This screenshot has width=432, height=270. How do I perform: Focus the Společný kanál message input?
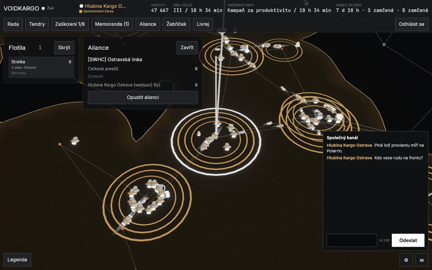pos(352,240)
